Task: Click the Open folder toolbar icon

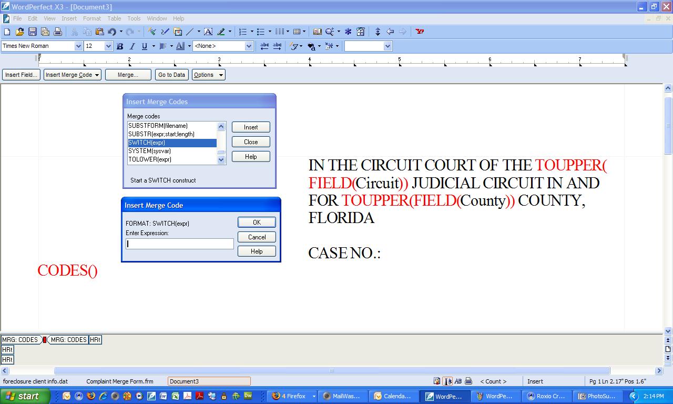Action: (20, 32)
